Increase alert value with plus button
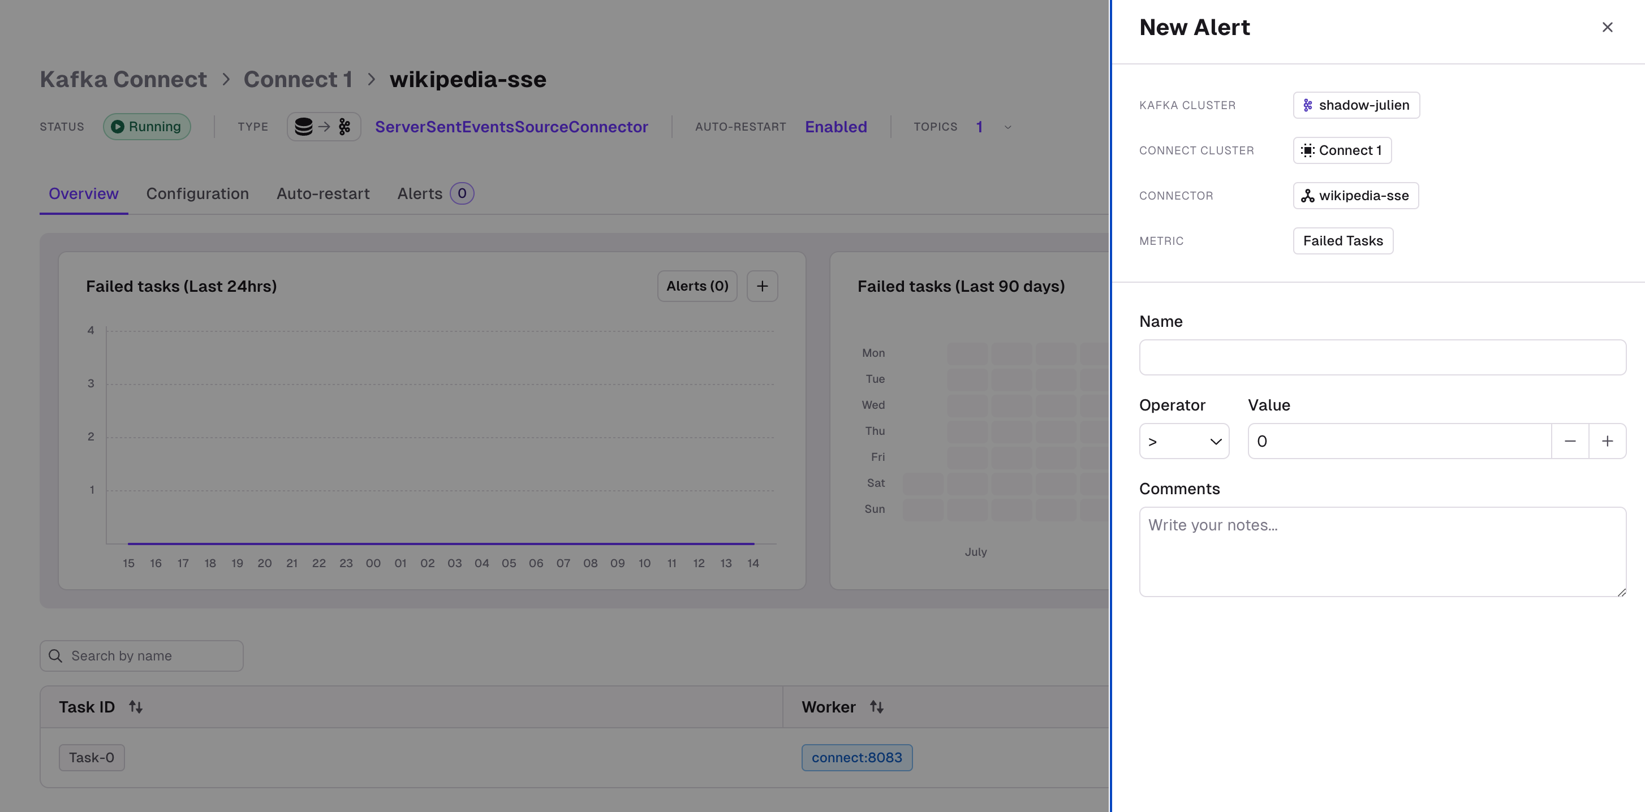 [x=1607, y=441]
